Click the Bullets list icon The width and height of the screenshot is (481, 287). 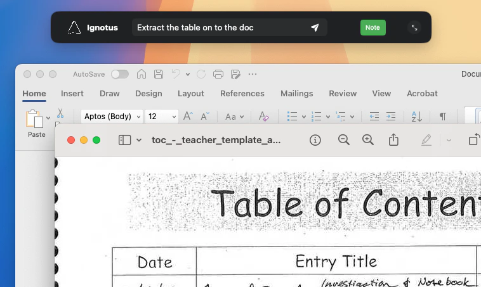coord(292,117)
